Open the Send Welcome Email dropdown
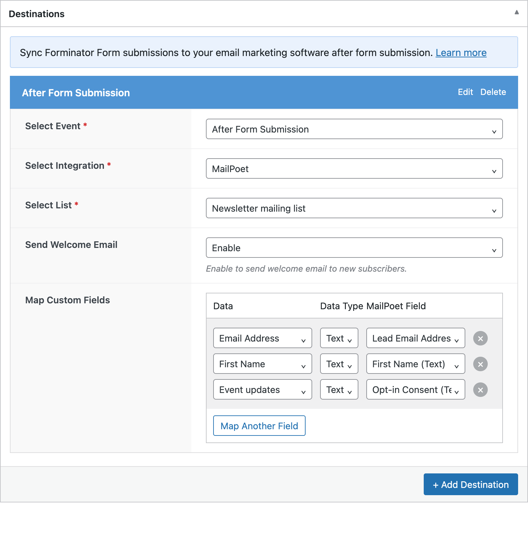This screenshot has width=528, height=540. point(354,248)
